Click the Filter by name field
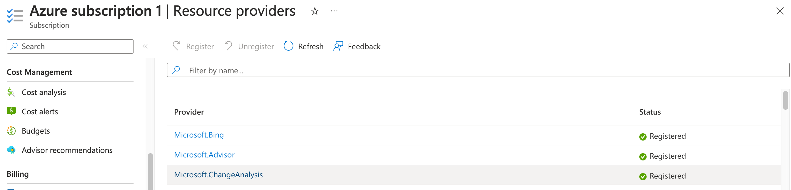This screenshot has width=791, height=190. (369, 70)
